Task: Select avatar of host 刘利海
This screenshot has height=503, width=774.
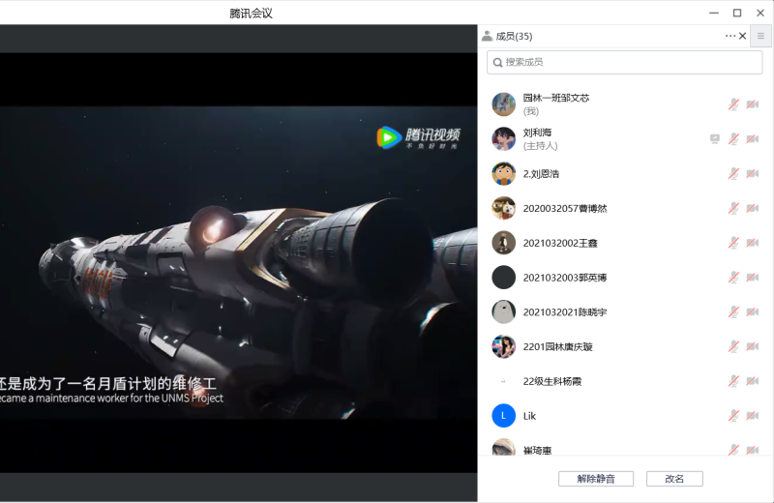Action: (503, 139)
